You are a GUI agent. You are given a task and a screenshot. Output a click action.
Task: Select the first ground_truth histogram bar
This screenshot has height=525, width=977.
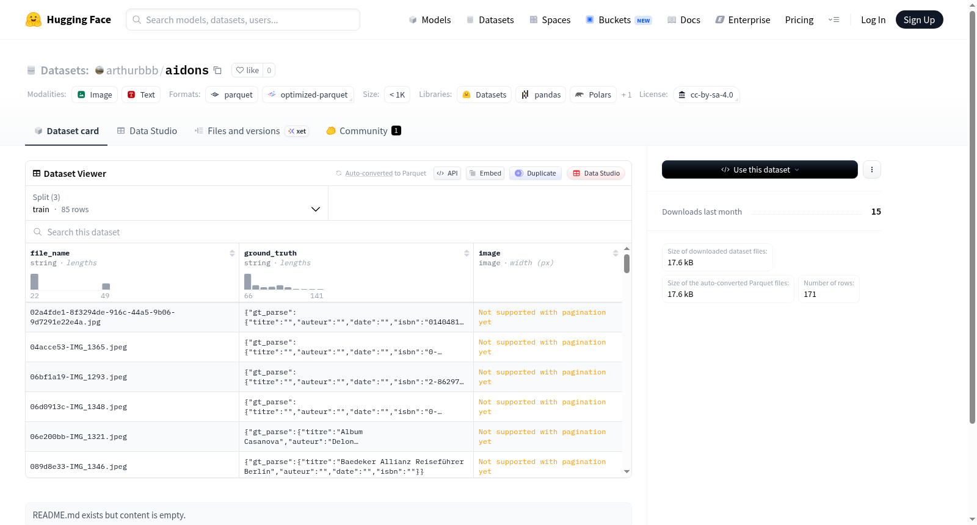click(x=248, y=282)
